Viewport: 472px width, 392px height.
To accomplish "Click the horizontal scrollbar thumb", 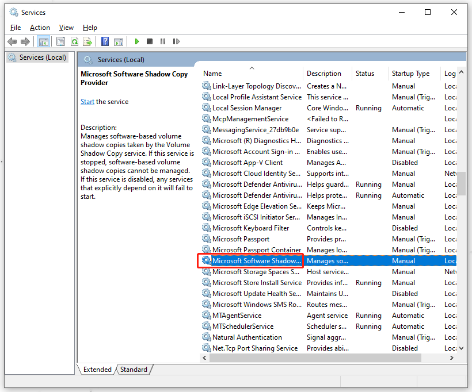I will (x=315, y=358).
